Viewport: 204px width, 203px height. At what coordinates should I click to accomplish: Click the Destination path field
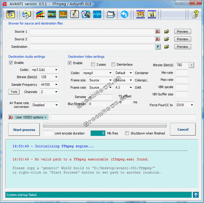(x=93, y=47)
